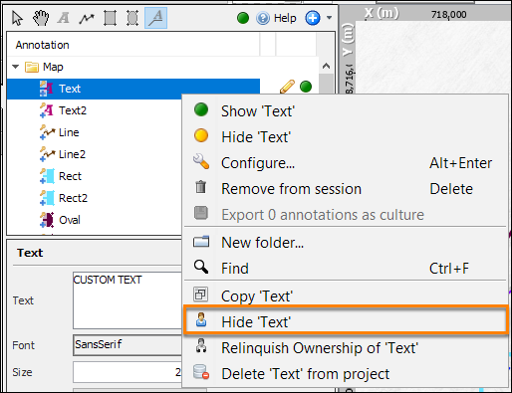512x393 pixels.
Task: Click the pencil edit icon for Text
Action: pos(287,87)
